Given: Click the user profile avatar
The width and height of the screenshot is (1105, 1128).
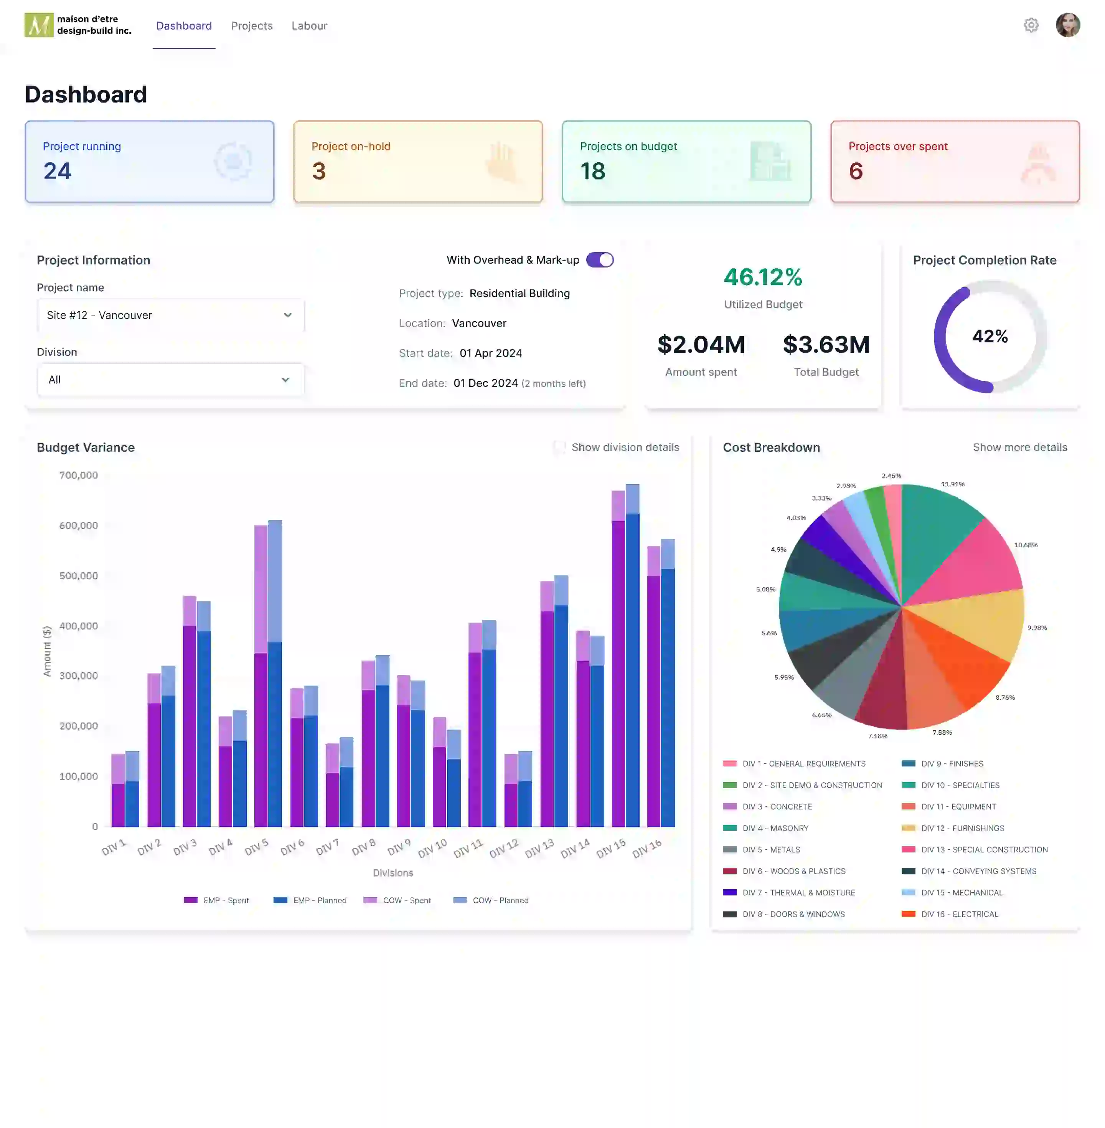Looking at the screenshot, I should pyautogui.click(x=1067, y=26).
